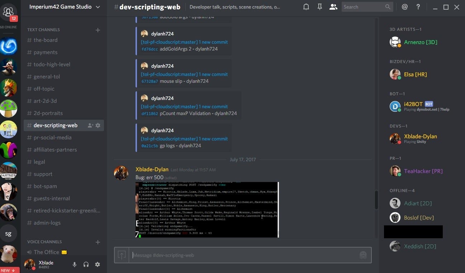Open the ferret server icon
The image size is (465, 273).
click(x=8, y=254)
